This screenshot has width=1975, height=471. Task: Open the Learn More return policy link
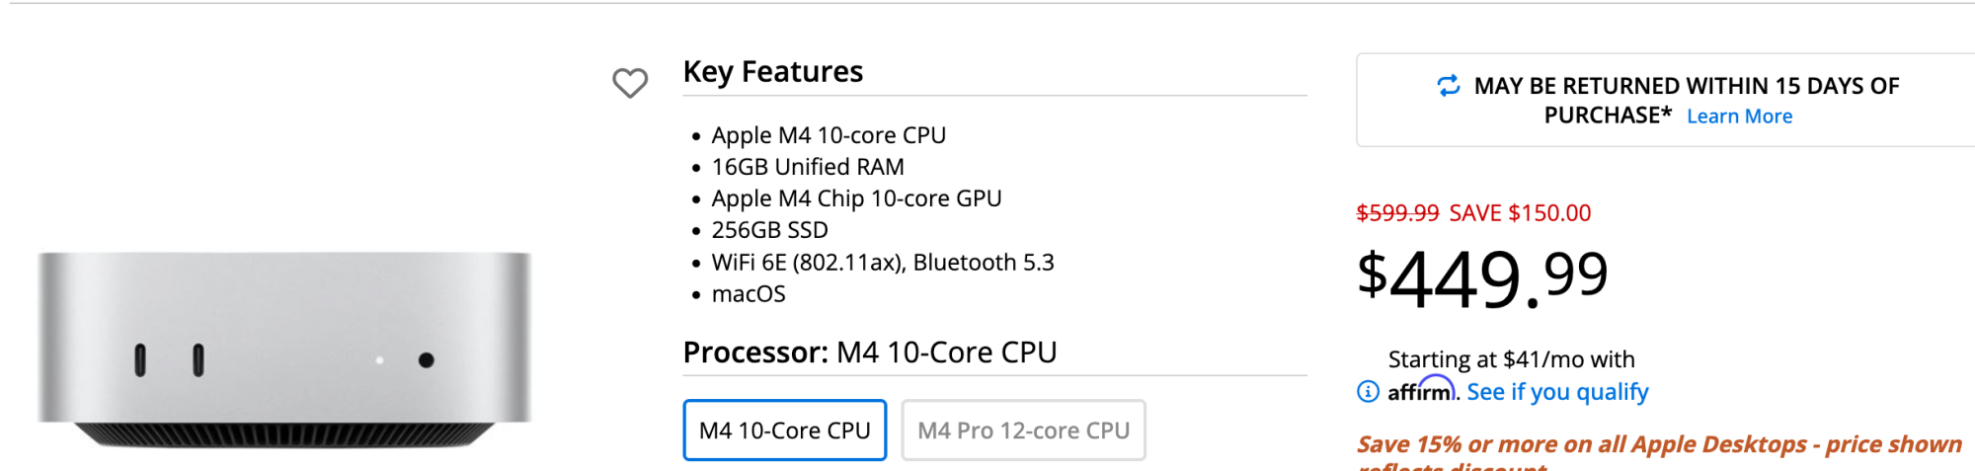pyautogui.click(x=1739, y=117)
